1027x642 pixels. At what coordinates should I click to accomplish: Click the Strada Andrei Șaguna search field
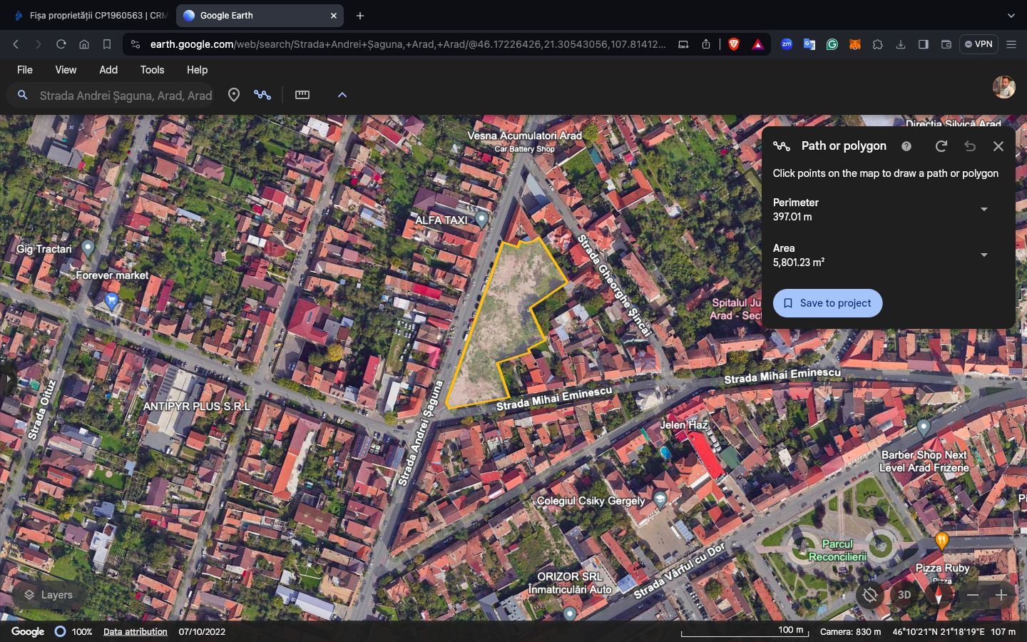(126, 96)
